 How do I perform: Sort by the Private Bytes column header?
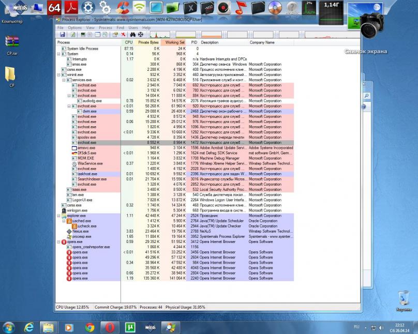(x=147, y=42)
